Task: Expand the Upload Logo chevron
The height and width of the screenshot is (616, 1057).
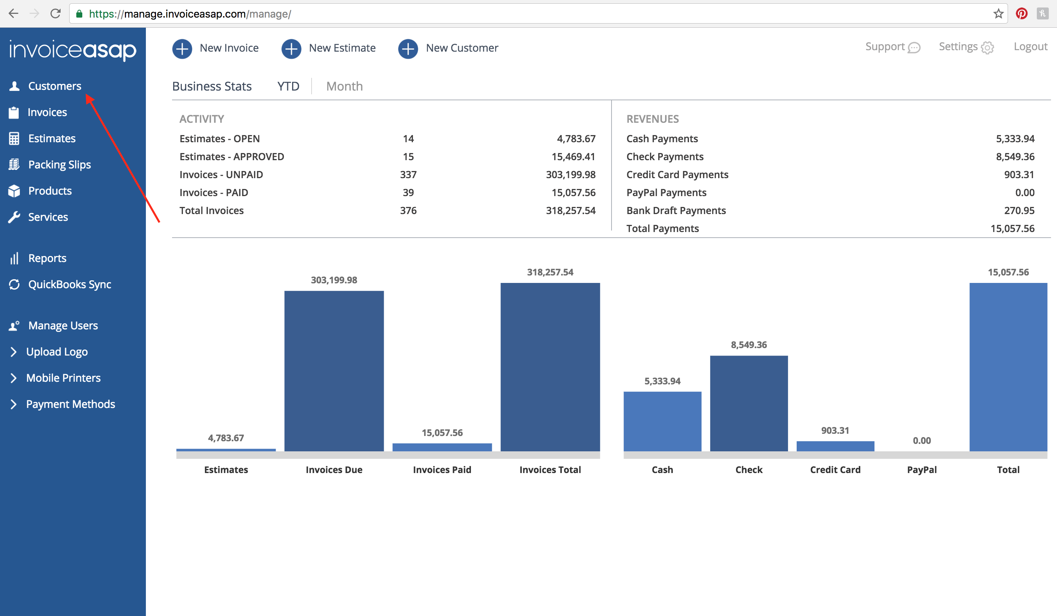Action: (13, 352)
